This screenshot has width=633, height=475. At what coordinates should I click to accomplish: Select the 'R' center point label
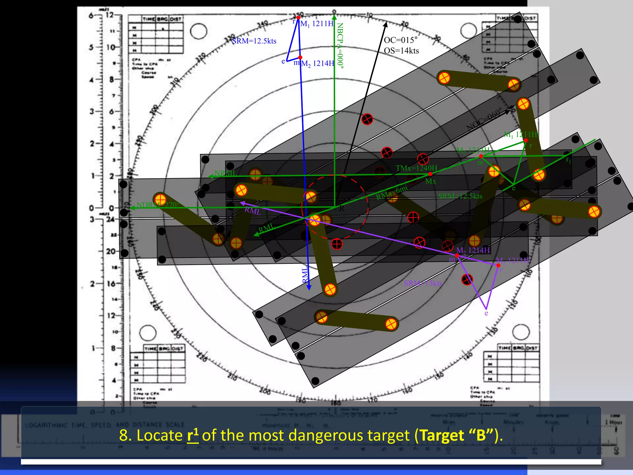(342, 208)
